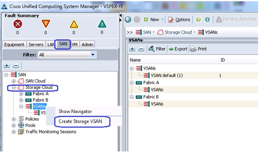Expand Traffic Monitoring Sessions node
This screenshot has width=259, height=164.
[13, 132]
